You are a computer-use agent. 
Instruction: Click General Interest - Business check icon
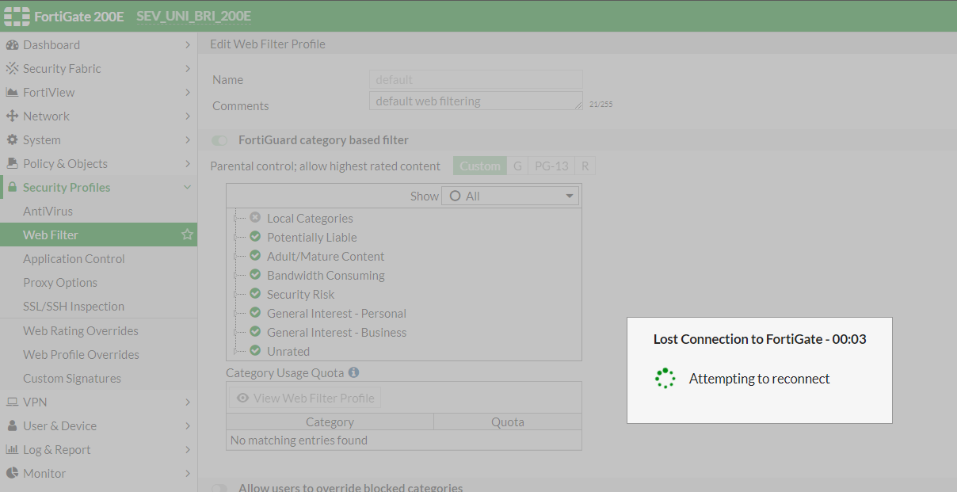255,332
